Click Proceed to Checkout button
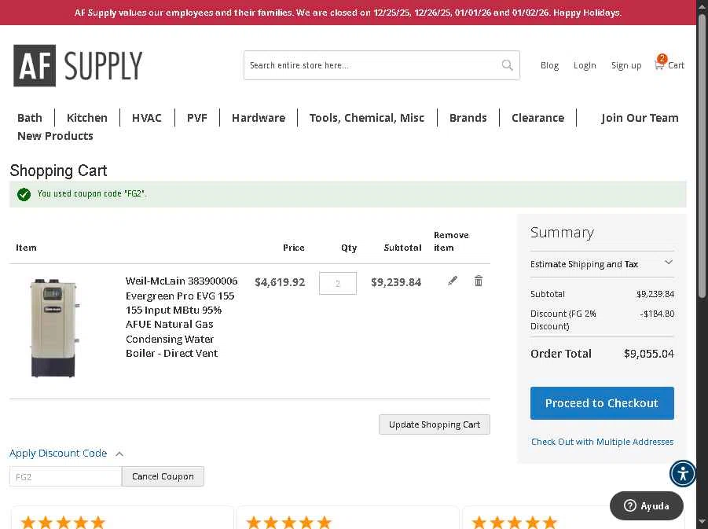 (x=602, y=403)
